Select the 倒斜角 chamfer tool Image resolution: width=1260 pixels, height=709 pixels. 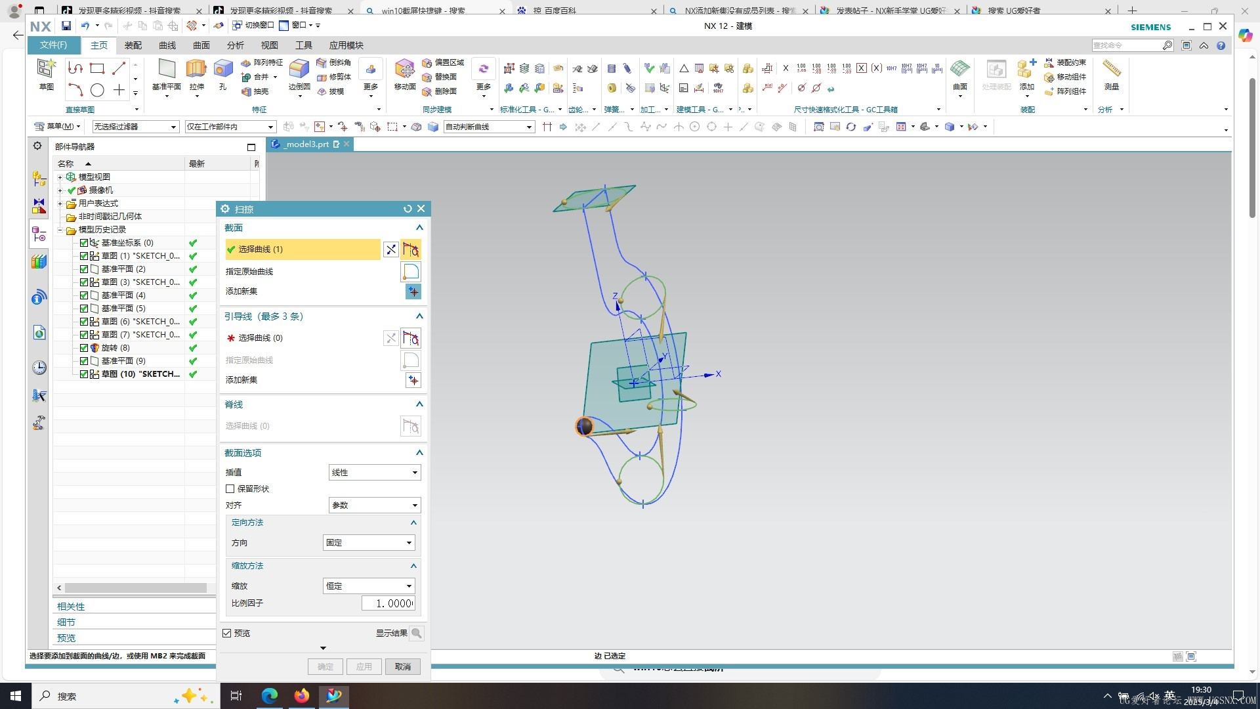334,62
